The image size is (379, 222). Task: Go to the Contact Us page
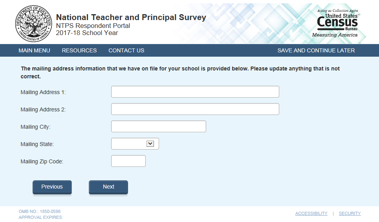(x=126, y=50)
